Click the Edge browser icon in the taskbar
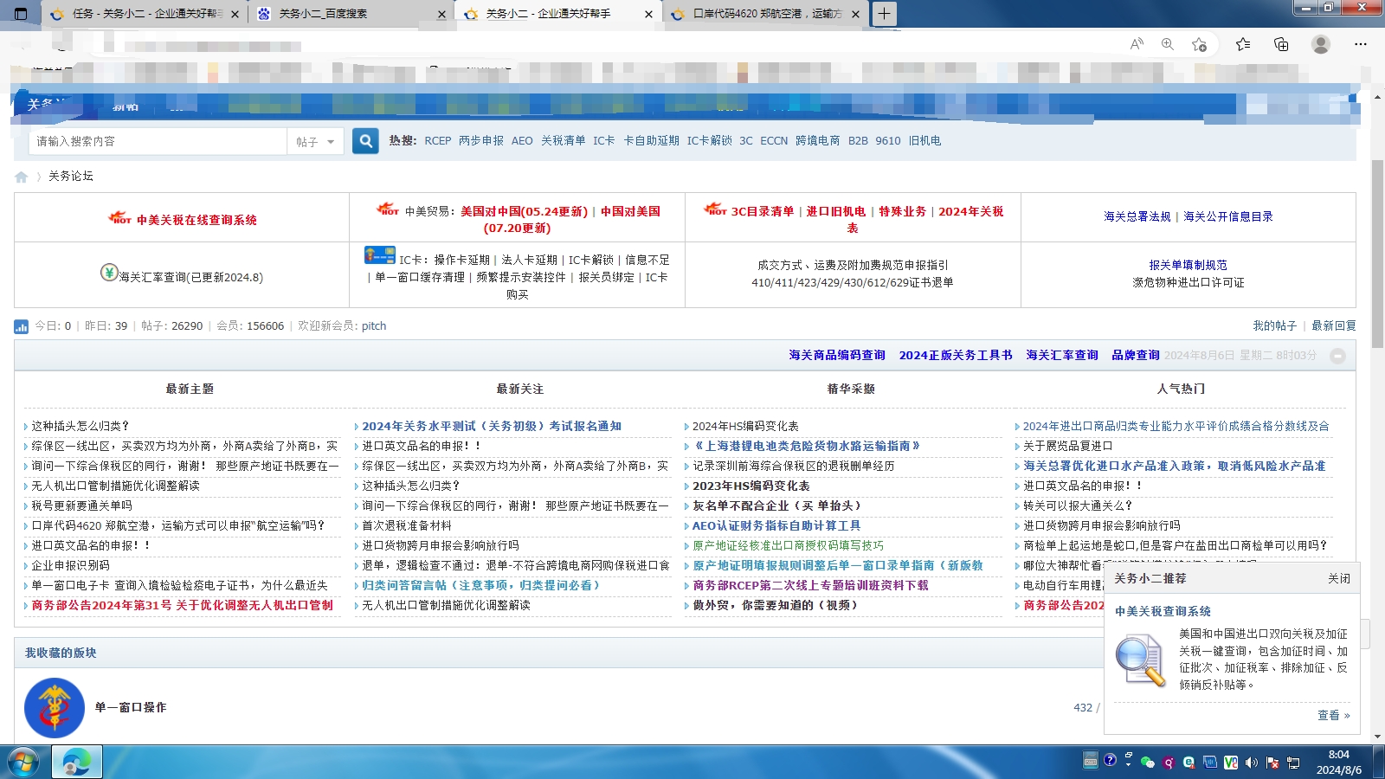The image size is (1385, 779). tap(77, 763)
